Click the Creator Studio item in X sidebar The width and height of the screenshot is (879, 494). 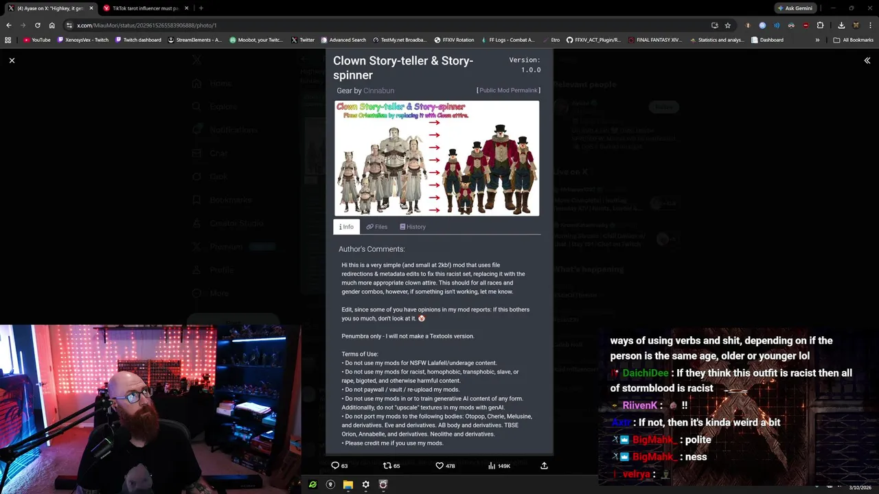227,223
